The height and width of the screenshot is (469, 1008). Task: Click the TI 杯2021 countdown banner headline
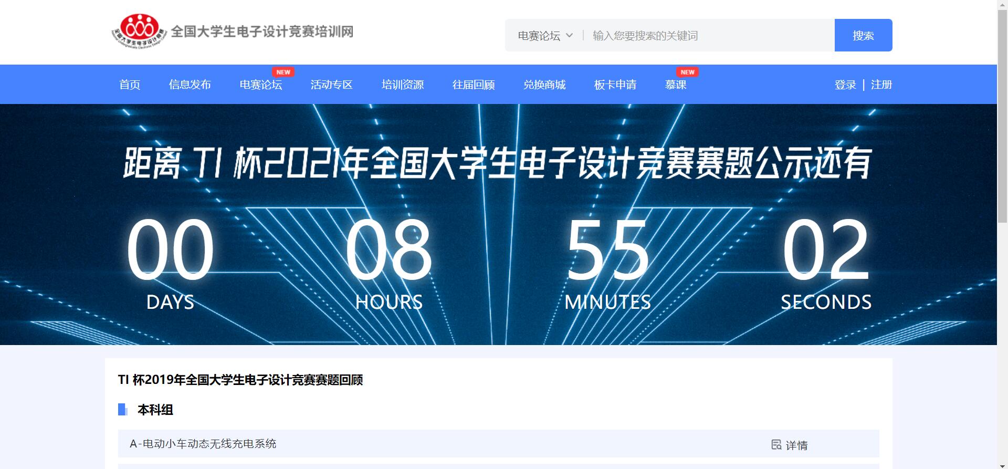click(497, 163)
